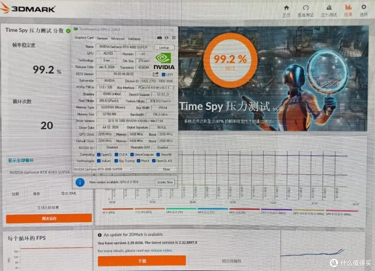
Task: Click the 3DMark logo
Action: tap(28, 8)
